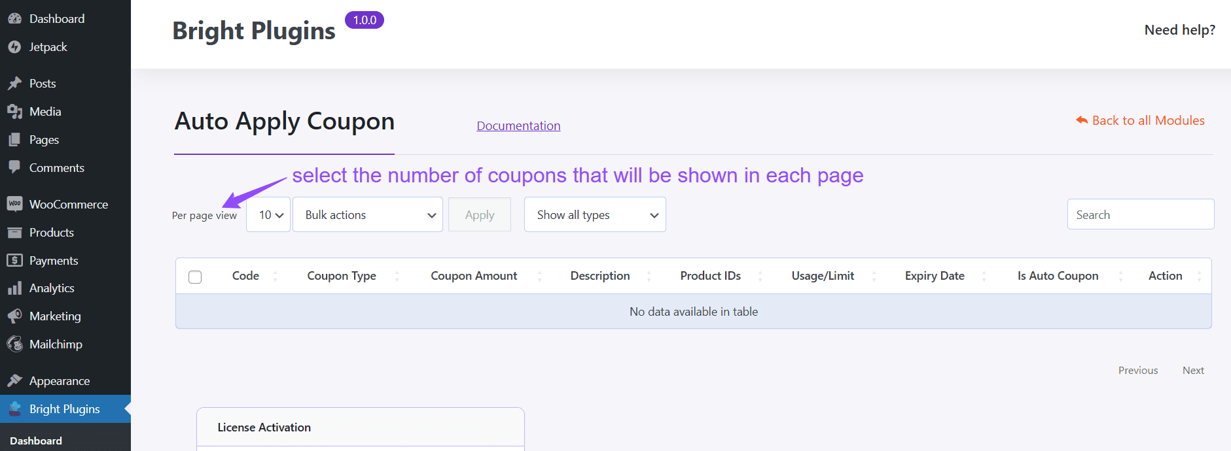Open Products in the sidebar menu
The height and width of the screenshot is (451, 1231).
pyautogui.click(x=52, y=233)
